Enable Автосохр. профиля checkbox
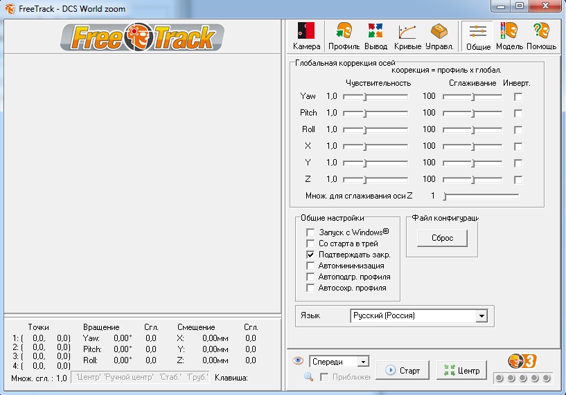566x395 pixels. click(310, 288)
